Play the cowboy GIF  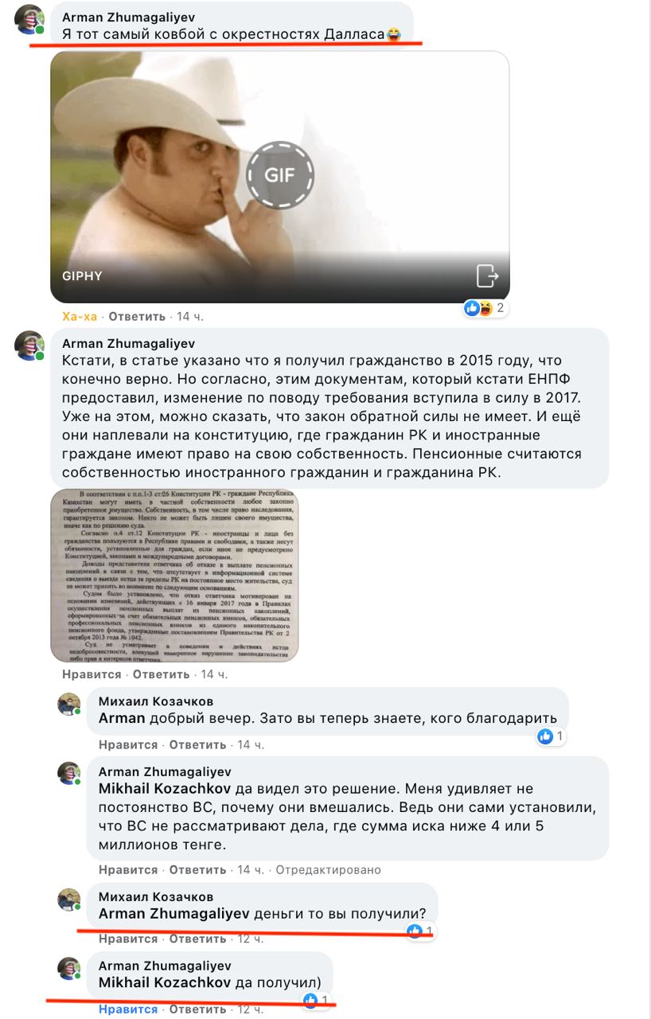[279, 176]
